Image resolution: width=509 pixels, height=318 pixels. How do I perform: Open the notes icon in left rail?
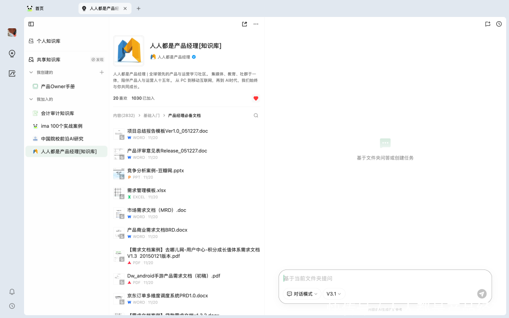click(12, 73)
